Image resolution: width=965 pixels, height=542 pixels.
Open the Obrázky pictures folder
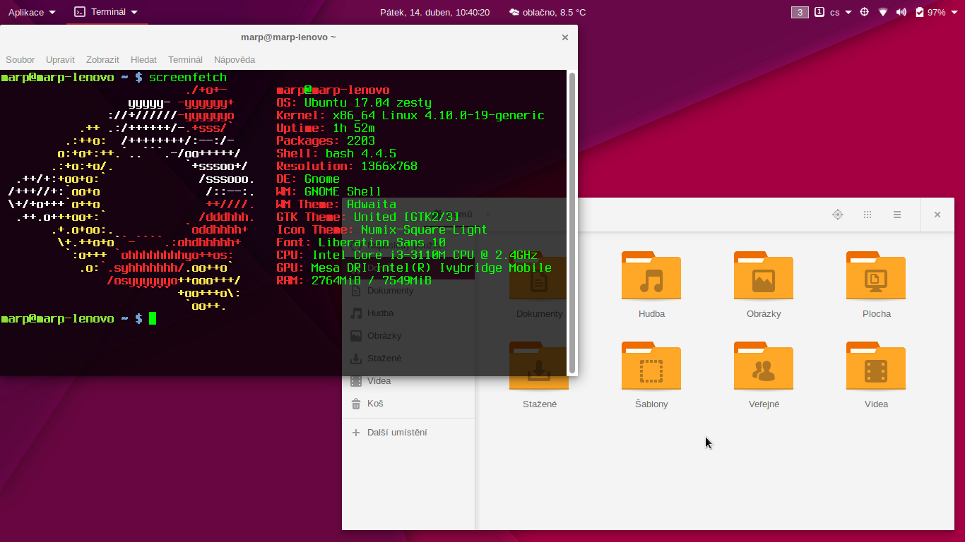(x=763, y=276)
